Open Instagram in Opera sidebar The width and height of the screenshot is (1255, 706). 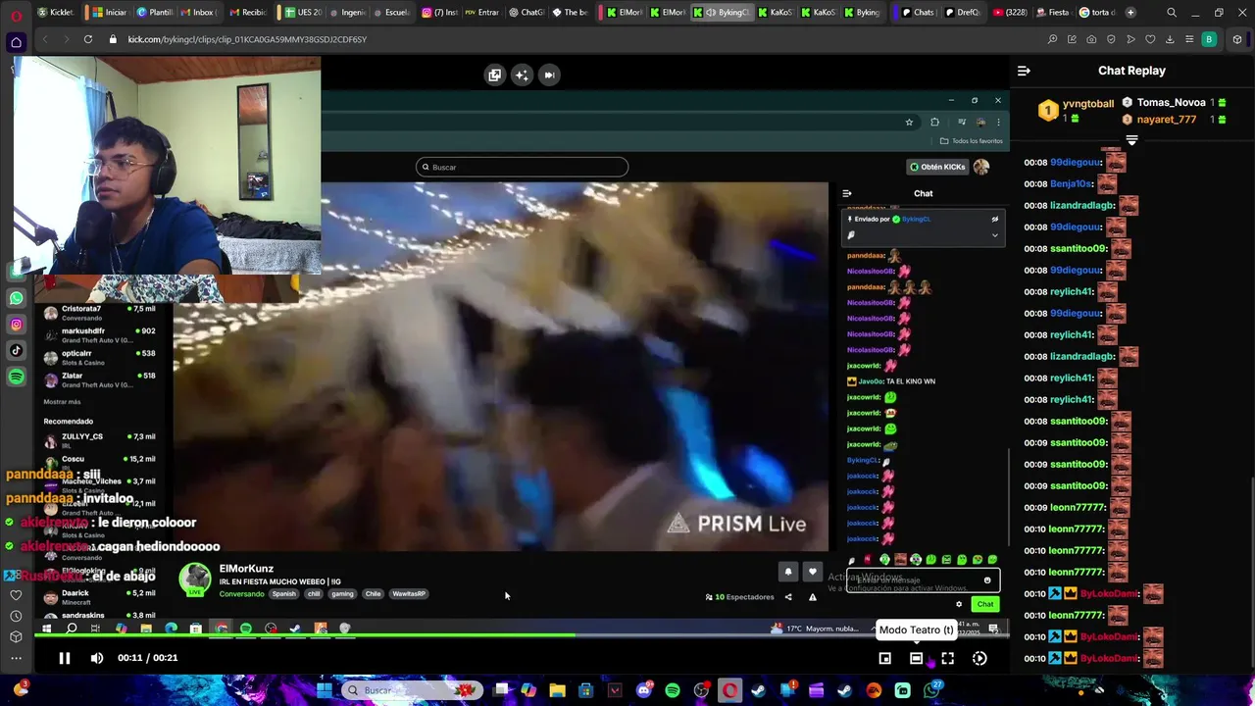pos(16,325)
